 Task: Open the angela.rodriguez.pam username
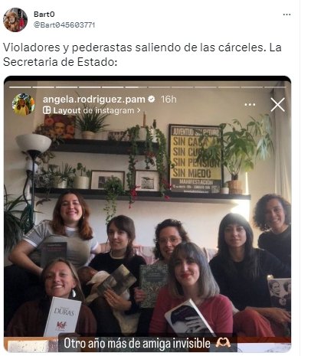tap(94, 99)
